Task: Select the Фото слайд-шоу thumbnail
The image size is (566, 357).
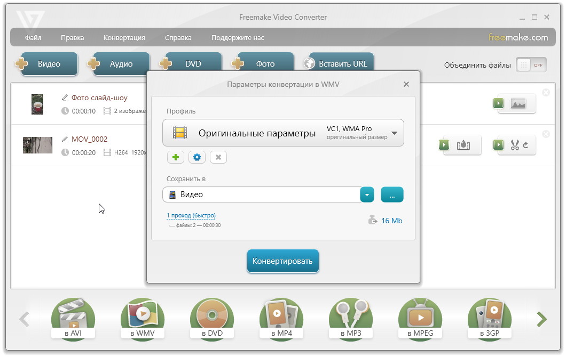Action: pyautogui.click(x=37, y=104)
